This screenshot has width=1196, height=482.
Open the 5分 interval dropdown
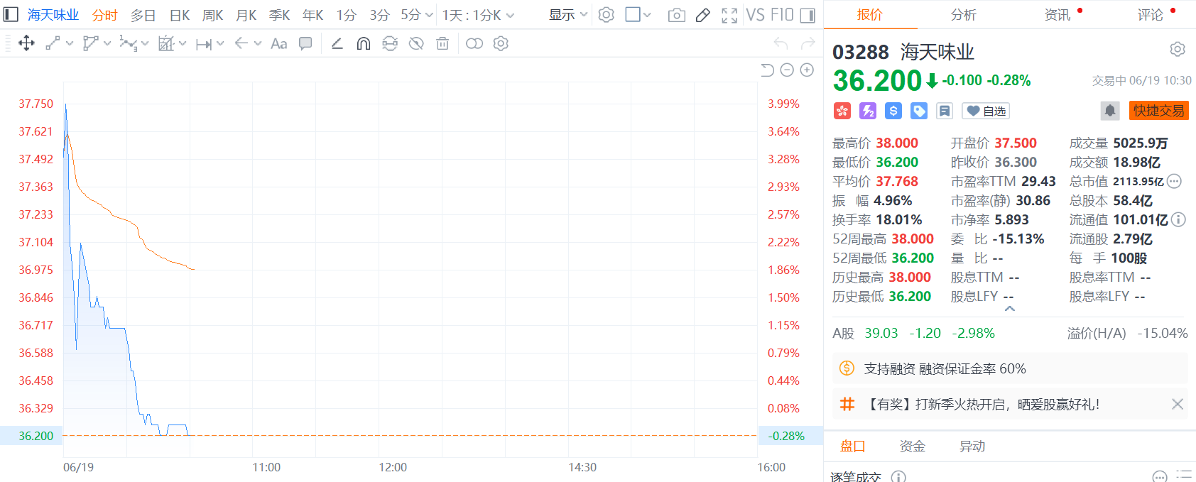click(416, 15)
